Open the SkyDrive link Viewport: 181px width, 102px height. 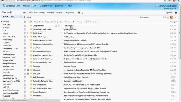[x=59, y=6]
